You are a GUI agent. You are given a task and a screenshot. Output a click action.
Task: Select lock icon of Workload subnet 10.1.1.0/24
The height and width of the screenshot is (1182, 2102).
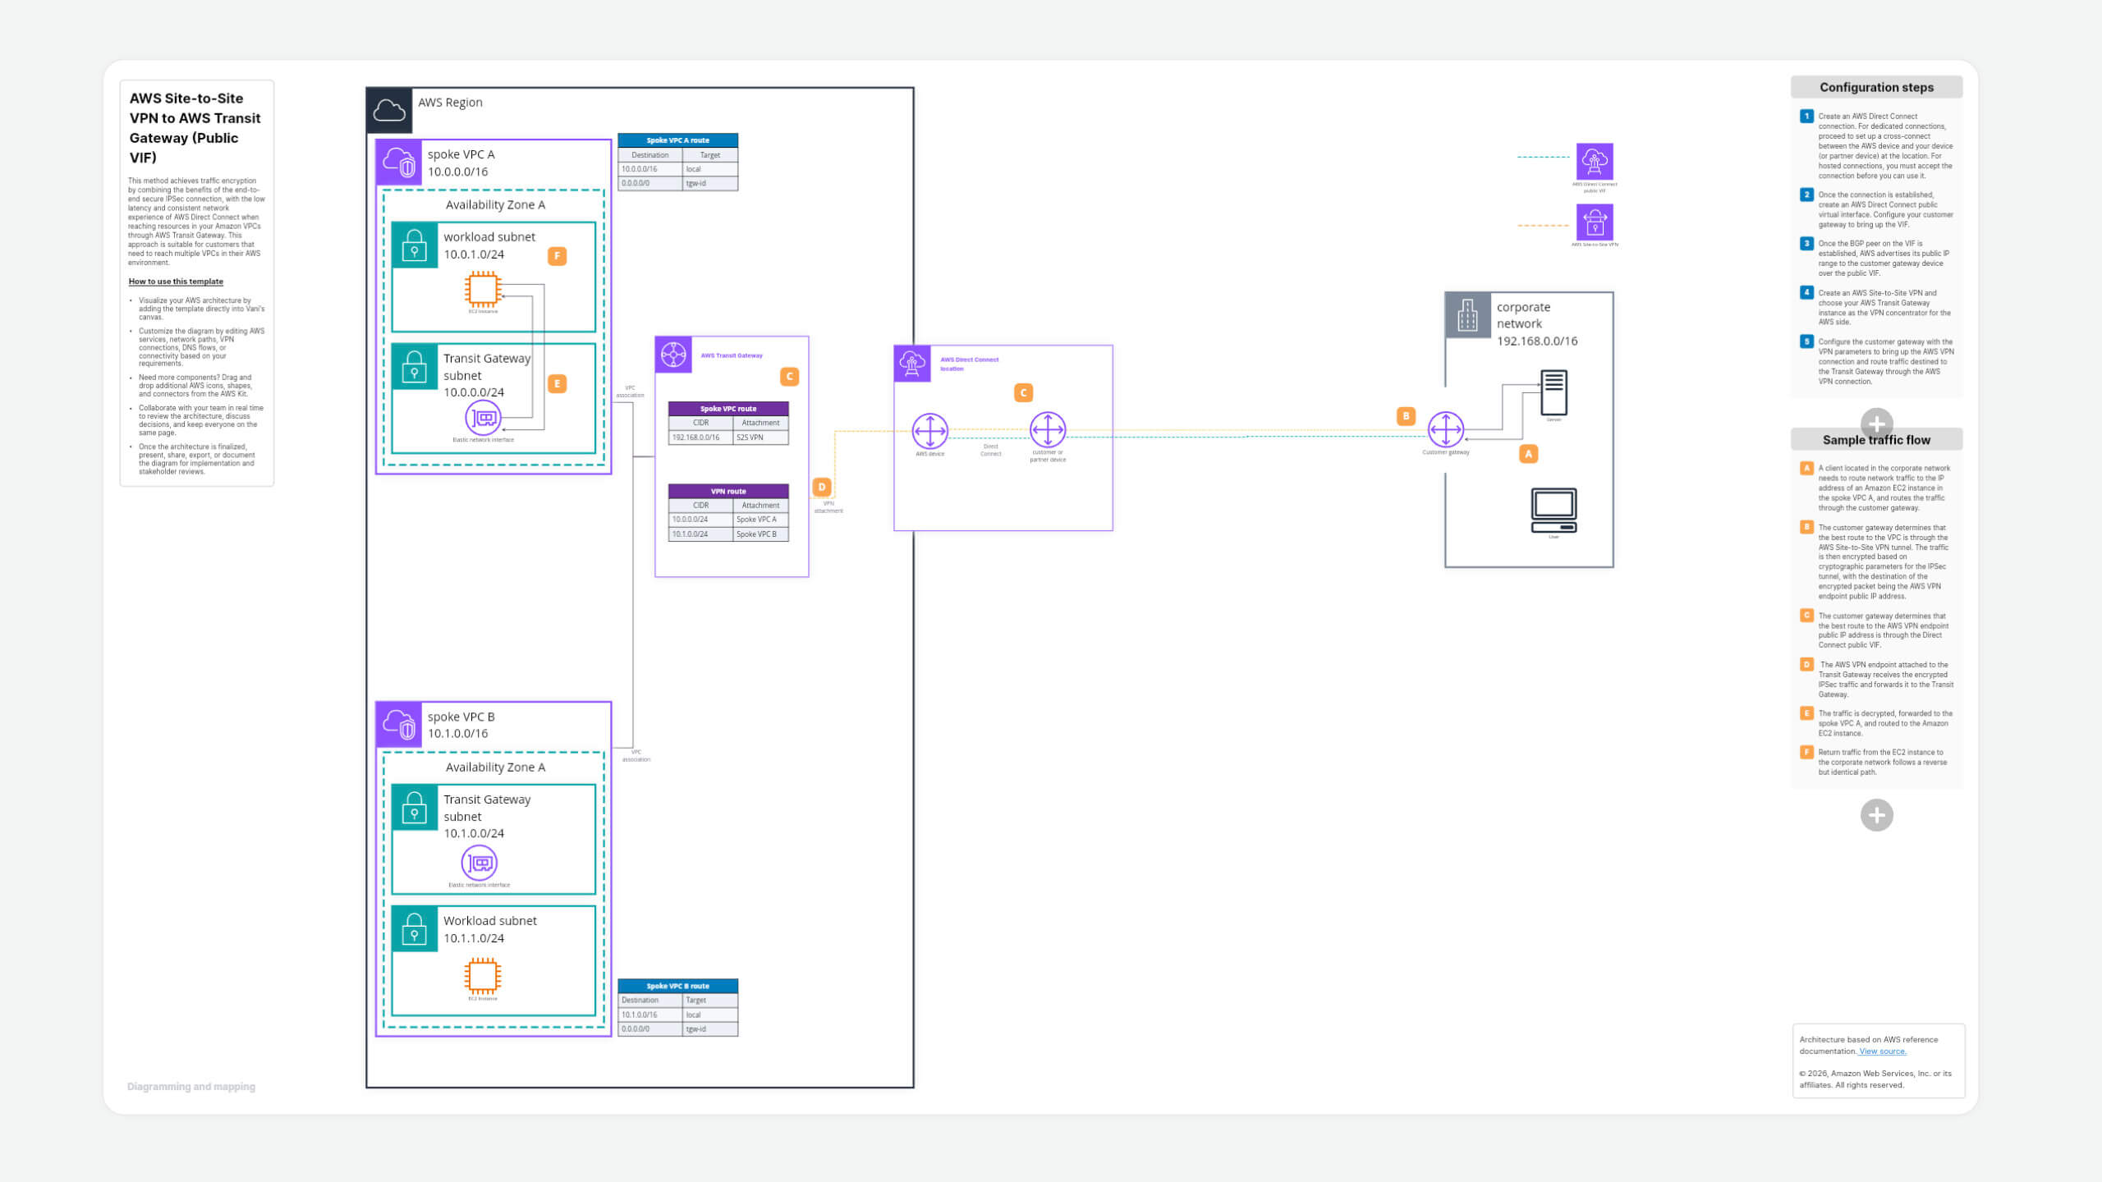(415, 929)
